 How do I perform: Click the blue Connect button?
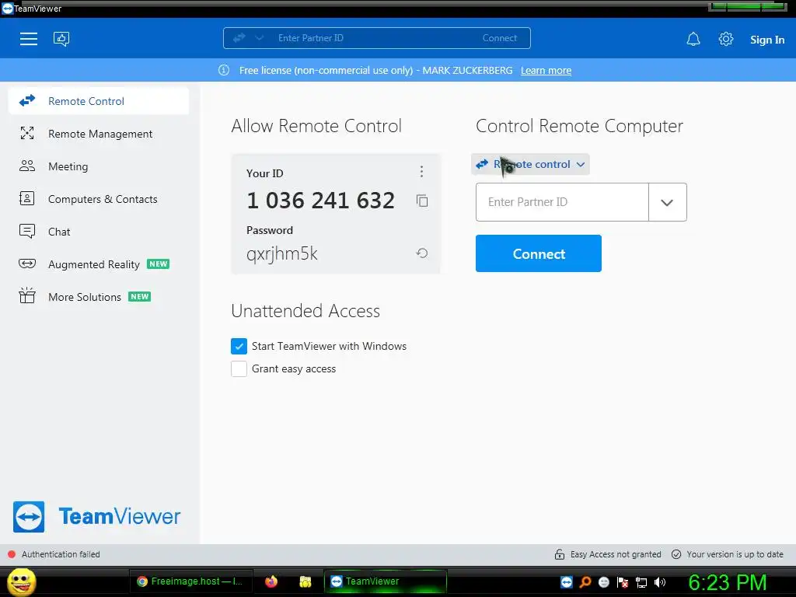coord(539,253)
